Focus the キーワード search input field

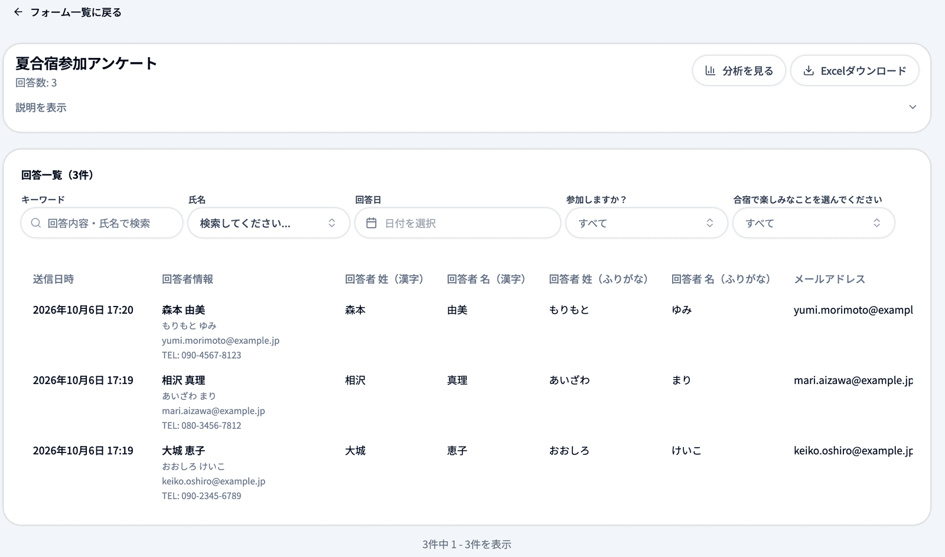102,223
